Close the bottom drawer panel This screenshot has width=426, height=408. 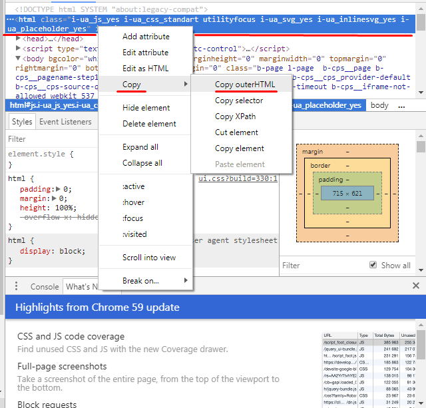(x=416, y=286)
